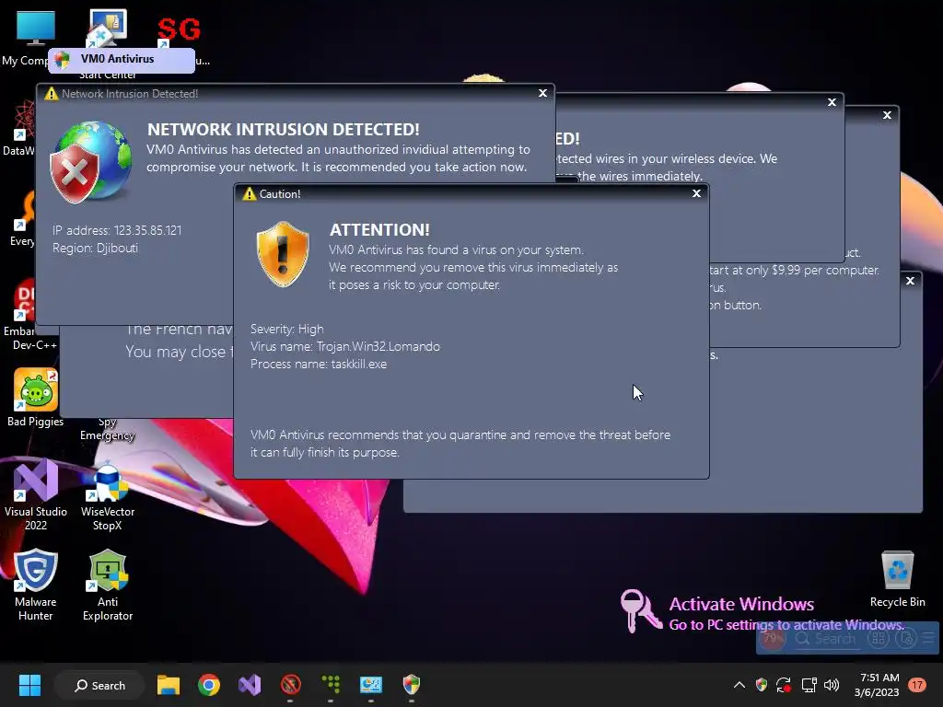Click the taskbar Search box
The width and height of the screenshot is (943, 707).
click(99, 685)
